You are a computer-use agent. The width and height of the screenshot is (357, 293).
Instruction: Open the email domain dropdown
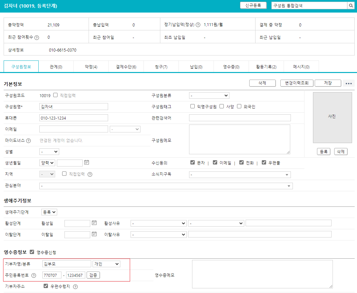[x=125, y=129]
